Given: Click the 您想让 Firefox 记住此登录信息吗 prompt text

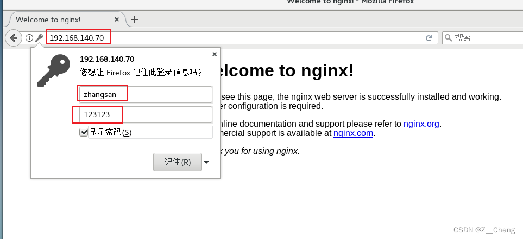Looking at the screenshot, I should point(141,72).
